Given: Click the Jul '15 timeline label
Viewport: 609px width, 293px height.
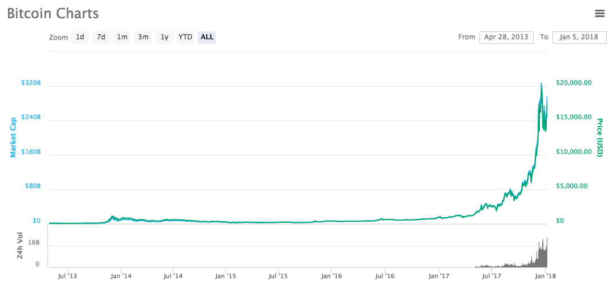Looking at the screenshot, I should [x=278, y=276].
